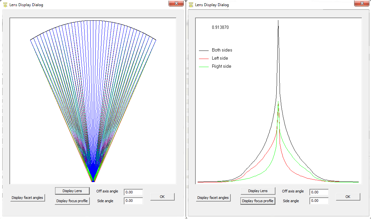Screen dimensions: 371x219
Task: Click the title bar icon of the focus profile dialog
Action: coord(191,5)
